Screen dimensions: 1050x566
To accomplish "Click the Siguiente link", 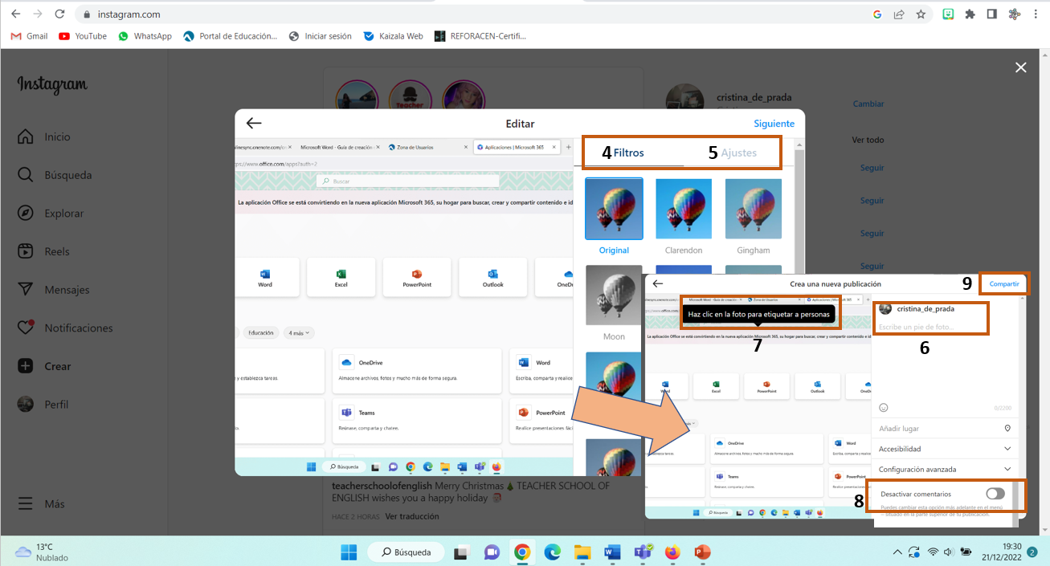I will (774, 124).
